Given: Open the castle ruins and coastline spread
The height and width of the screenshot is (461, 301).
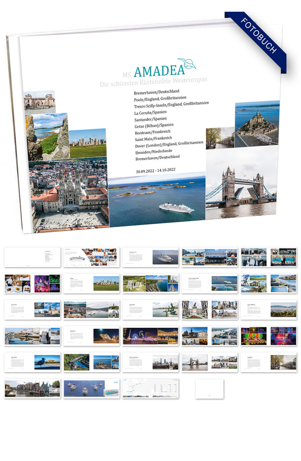Looking at the screenshot, I should click(x=150, y=284).
